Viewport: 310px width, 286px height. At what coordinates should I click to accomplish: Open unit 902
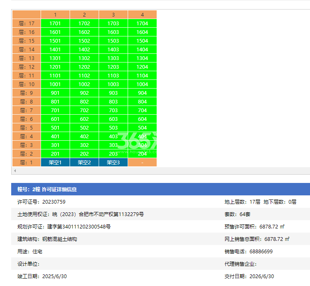(84, 93)
